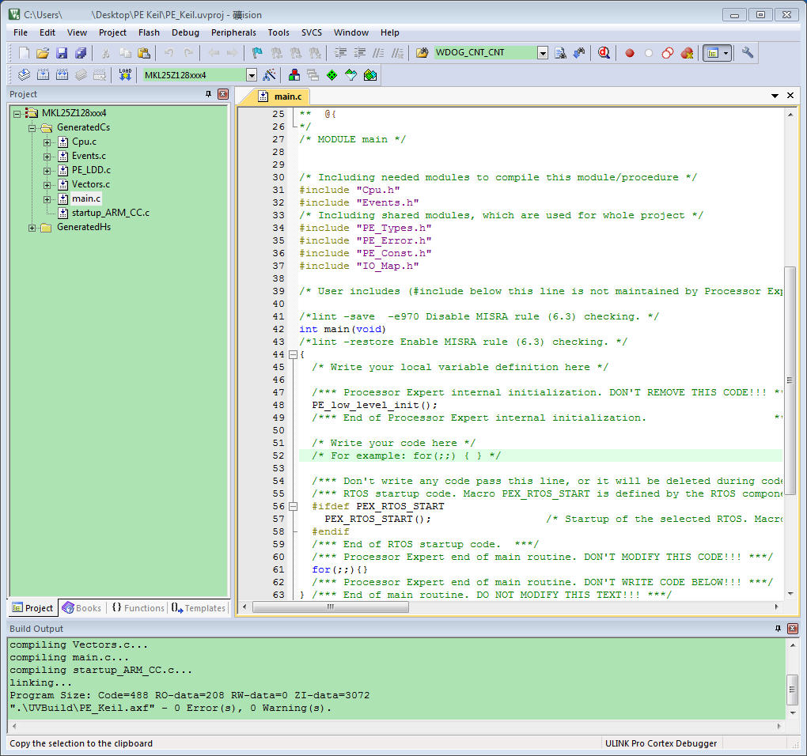Create a new file with New icon
This screenshot has height=756, width=807.
coord(24,52)
